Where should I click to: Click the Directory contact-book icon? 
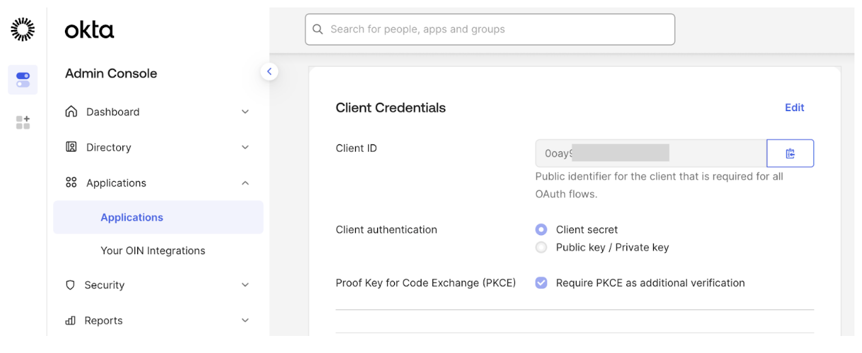point(70,147)
